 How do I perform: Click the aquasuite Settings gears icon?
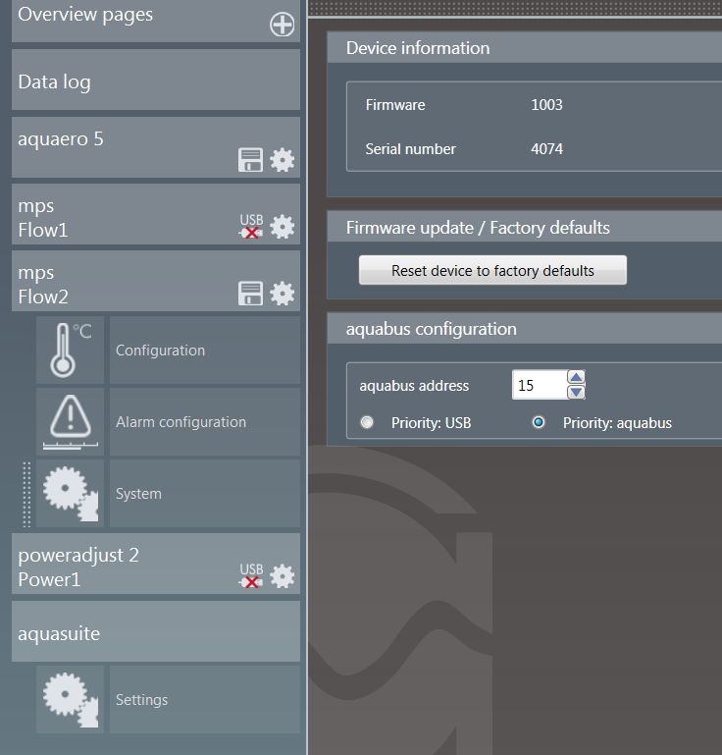(x=71, y=700)
